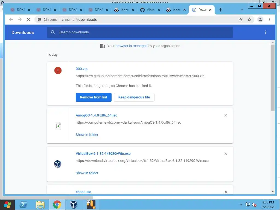This screenshot has width=280, height=210.
Task: Switch to the first Index tab
Action: click(x=122, y=10)
